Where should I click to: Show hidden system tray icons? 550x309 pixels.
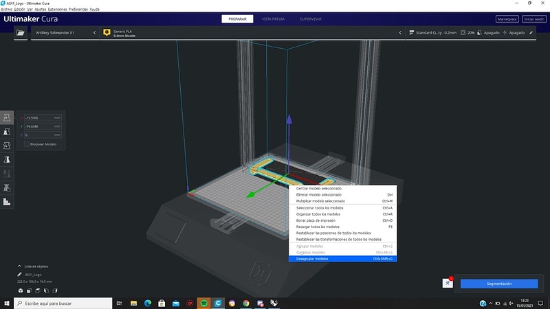tap(490, 304)
